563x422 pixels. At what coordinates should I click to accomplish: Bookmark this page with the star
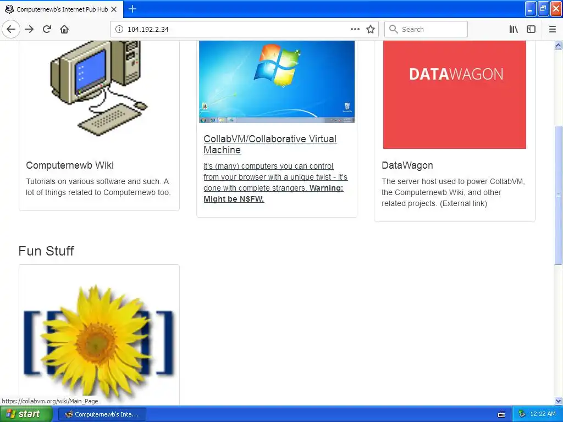tap(371, 29)
